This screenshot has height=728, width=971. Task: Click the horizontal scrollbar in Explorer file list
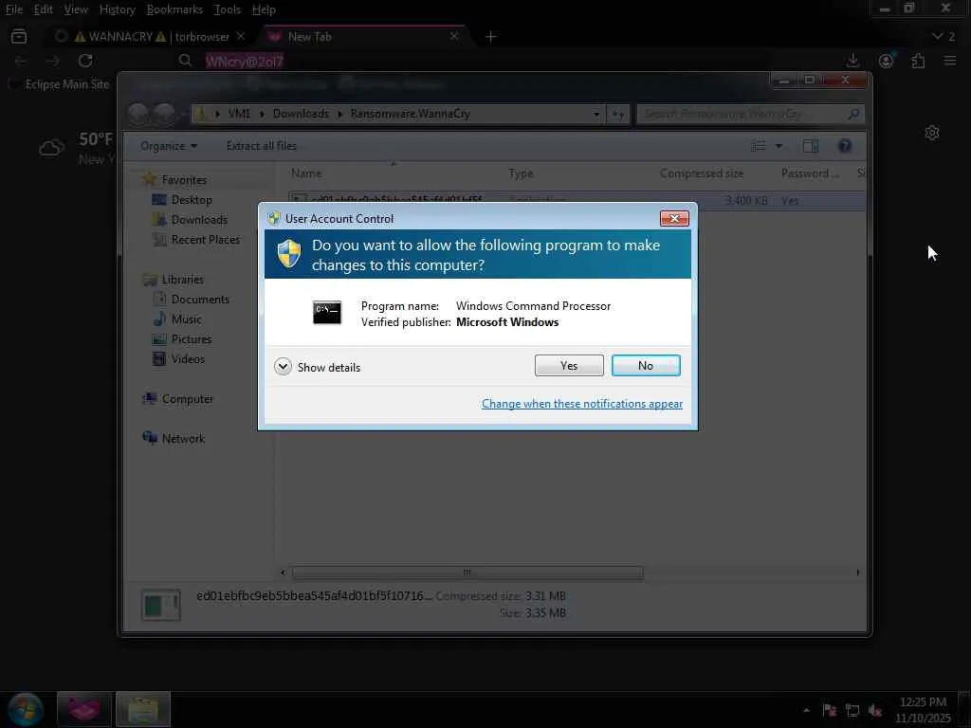coord(467,573)
